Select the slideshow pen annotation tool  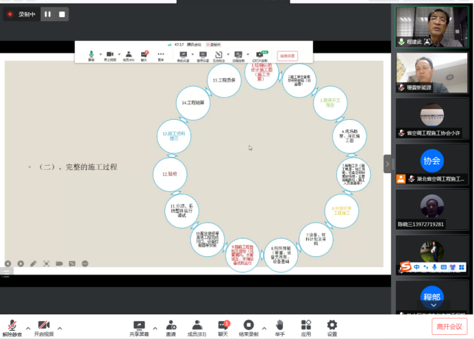pyautogui.click(x=34, y=264)
